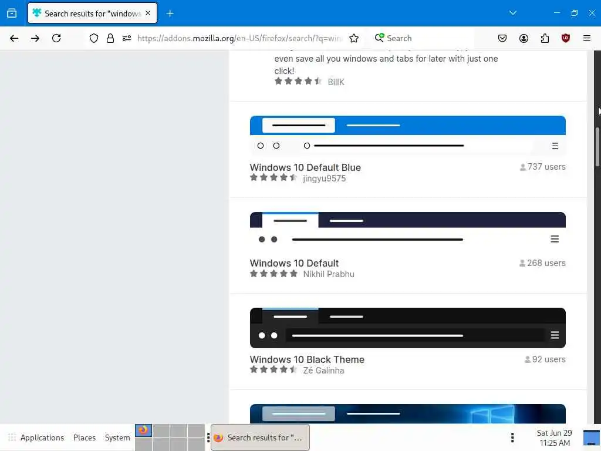This screenshot has height=451, width=601.
Task: Open site permissions icon in address bar
Action: [127, 38]
